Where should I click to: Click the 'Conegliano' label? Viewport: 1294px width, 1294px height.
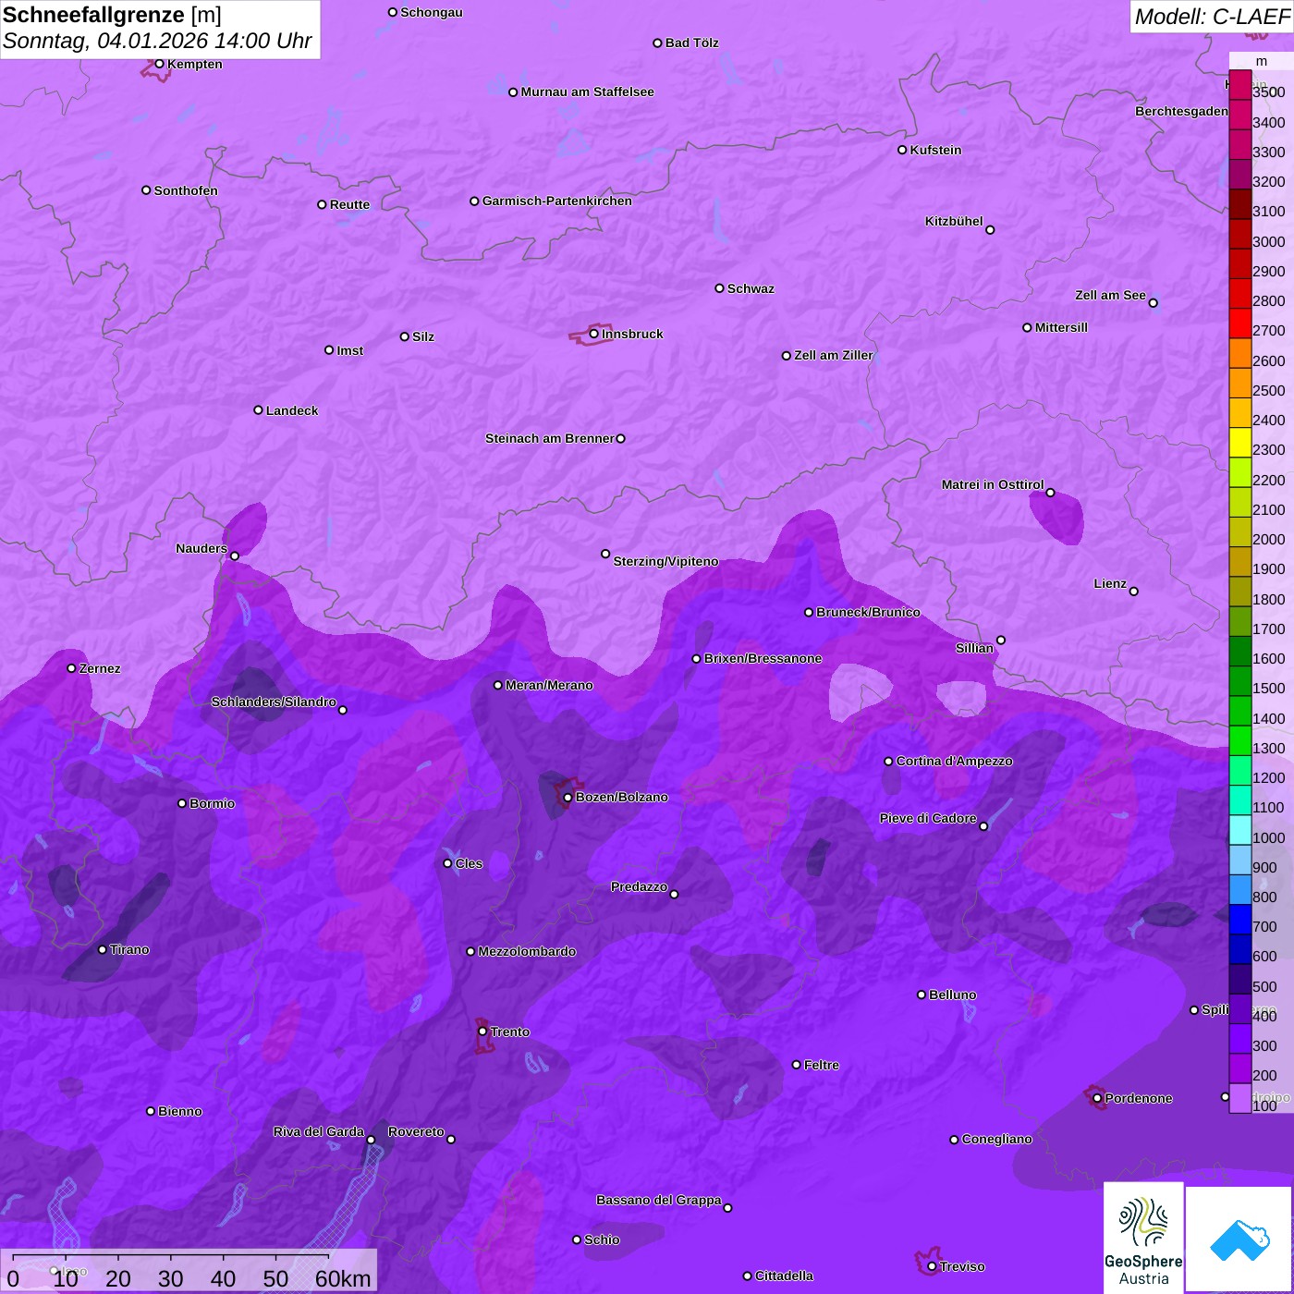[996, 1139]
